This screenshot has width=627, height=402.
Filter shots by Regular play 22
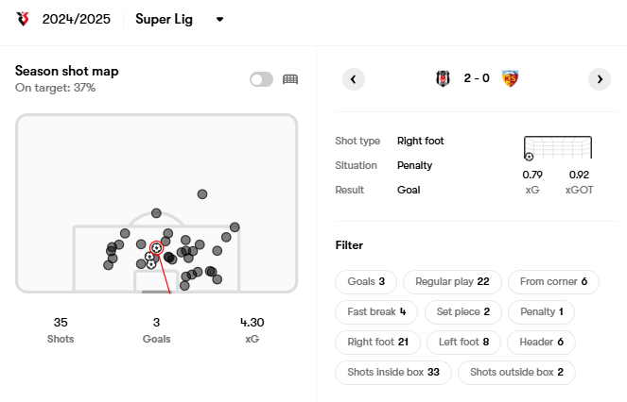pyautogui.click(x=452, y=282)
